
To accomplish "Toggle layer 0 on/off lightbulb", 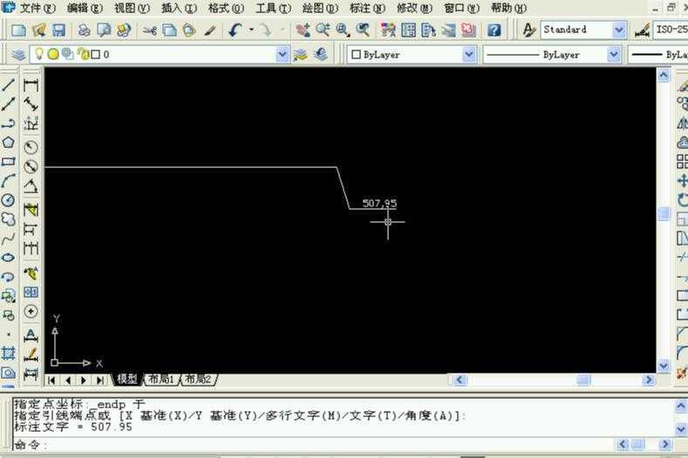I will coord(39,54).
